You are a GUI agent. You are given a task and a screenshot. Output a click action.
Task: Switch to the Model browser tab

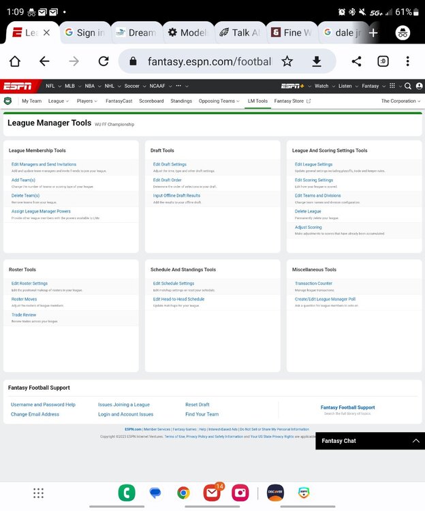[188, 33]
